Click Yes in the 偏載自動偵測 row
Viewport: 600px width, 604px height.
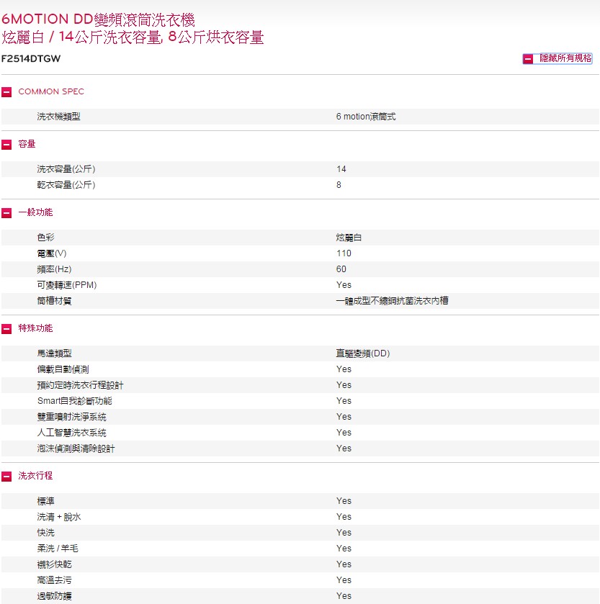(x=344, y=369)
